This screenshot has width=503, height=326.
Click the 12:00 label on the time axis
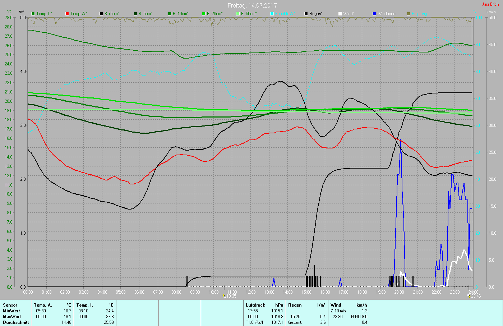pyautogui.click(x=251, y=292)
